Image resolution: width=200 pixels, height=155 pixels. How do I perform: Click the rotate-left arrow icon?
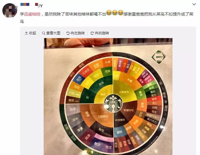tap(68, 33)
